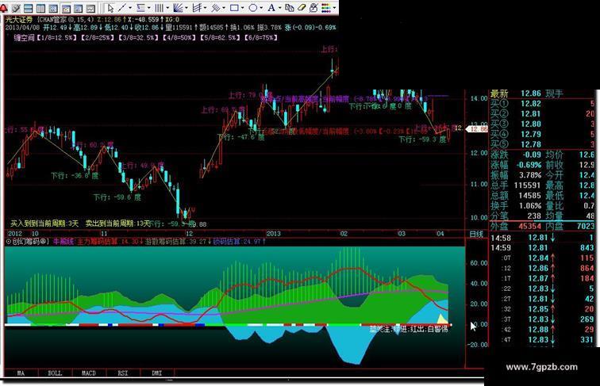Select the vertical cycle lines tool

[x=160, y=8]
